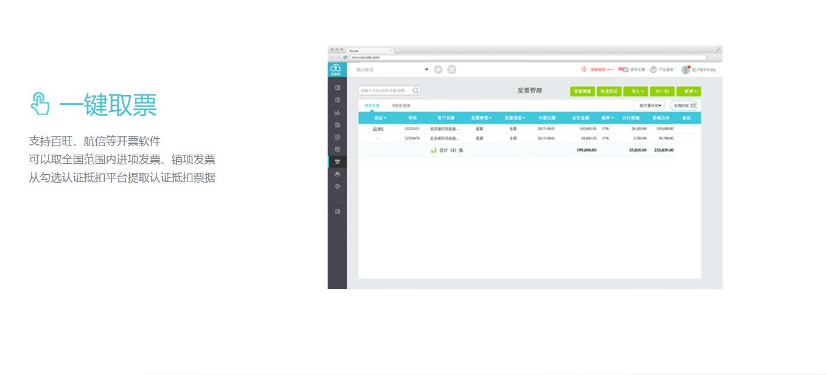Switch to the second invoice tab next to 销售发票

[x=401, y=105]
